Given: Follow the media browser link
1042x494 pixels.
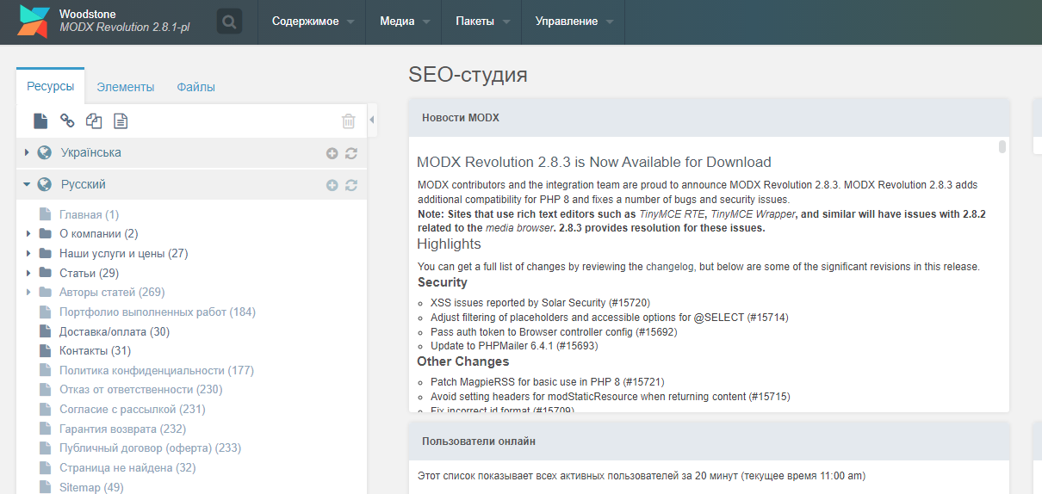Looking at the screenshot, I should coord(519,228).
